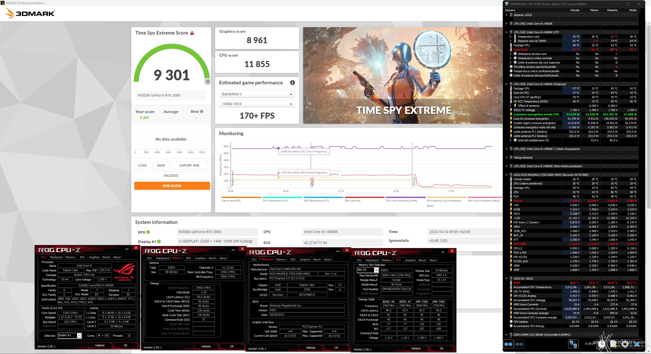
Task: Switch to CPU tab in the SPD CPU-Z window
Action: click(359, 260)
